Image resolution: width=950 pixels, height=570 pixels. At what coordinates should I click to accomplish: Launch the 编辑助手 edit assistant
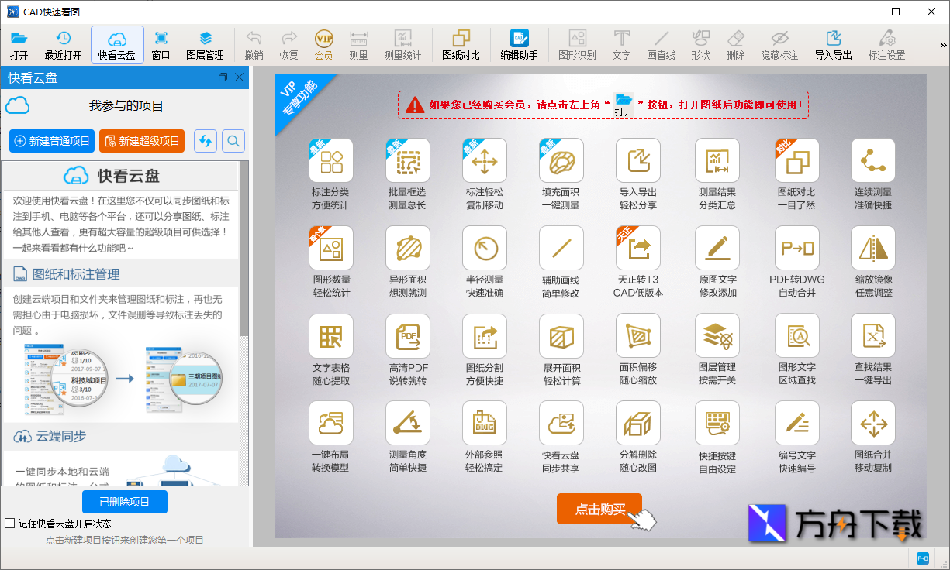click(519, 43)
